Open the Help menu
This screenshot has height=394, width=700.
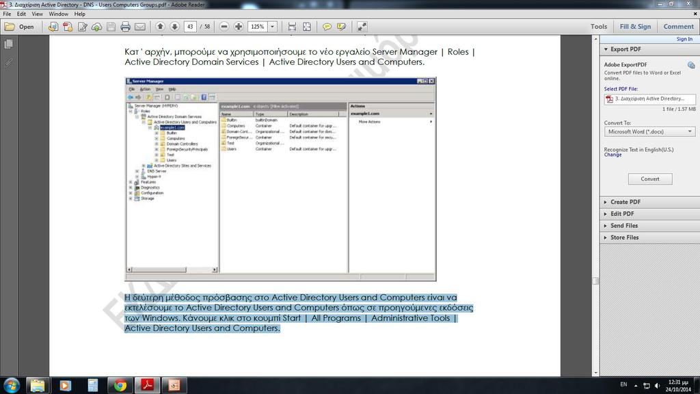pos(80,14)
